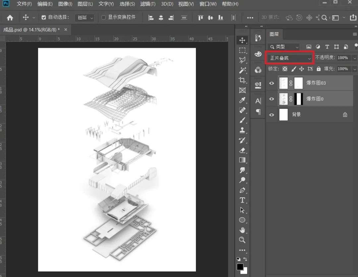Select the Horizontal Type tool

pyautogui.click(x=242, y=200)
